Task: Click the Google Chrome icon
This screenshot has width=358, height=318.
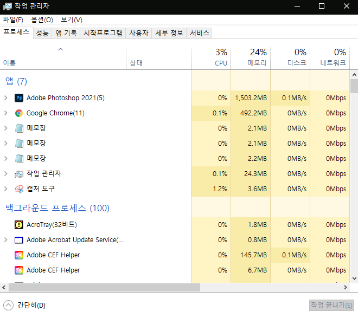Action: click(x=19, y=113)
